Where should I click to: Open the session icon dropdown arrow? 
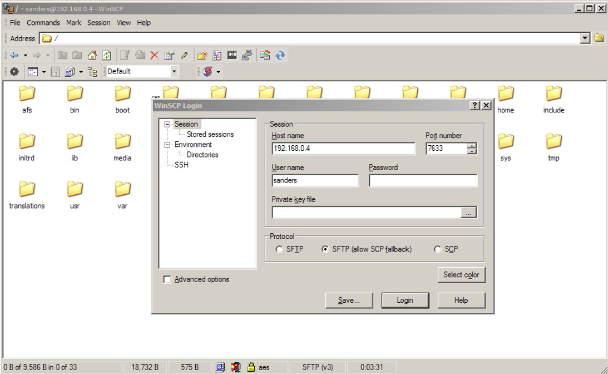point(218,72)
